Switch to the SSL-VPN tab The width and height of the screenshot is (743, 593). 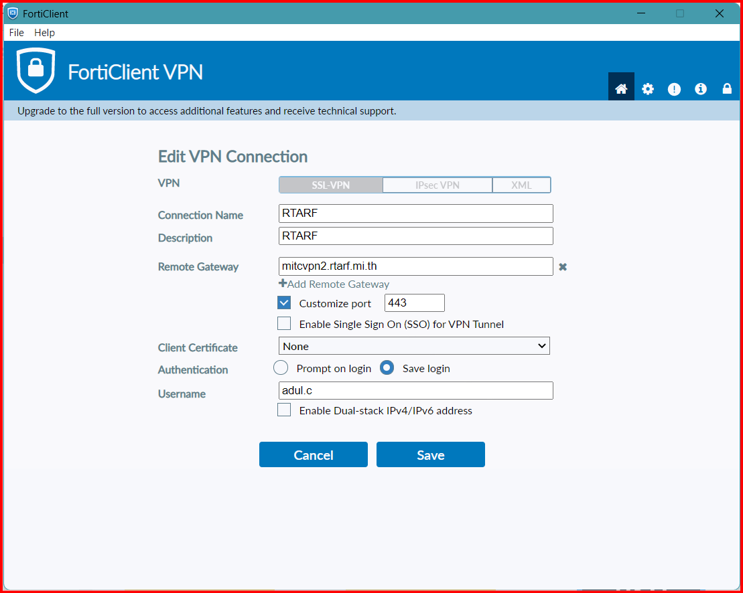[331, 185]
